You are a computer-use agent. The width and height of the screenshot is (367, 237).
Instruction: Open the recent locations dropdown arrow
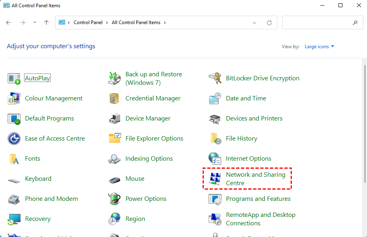(x=35, y=22)
